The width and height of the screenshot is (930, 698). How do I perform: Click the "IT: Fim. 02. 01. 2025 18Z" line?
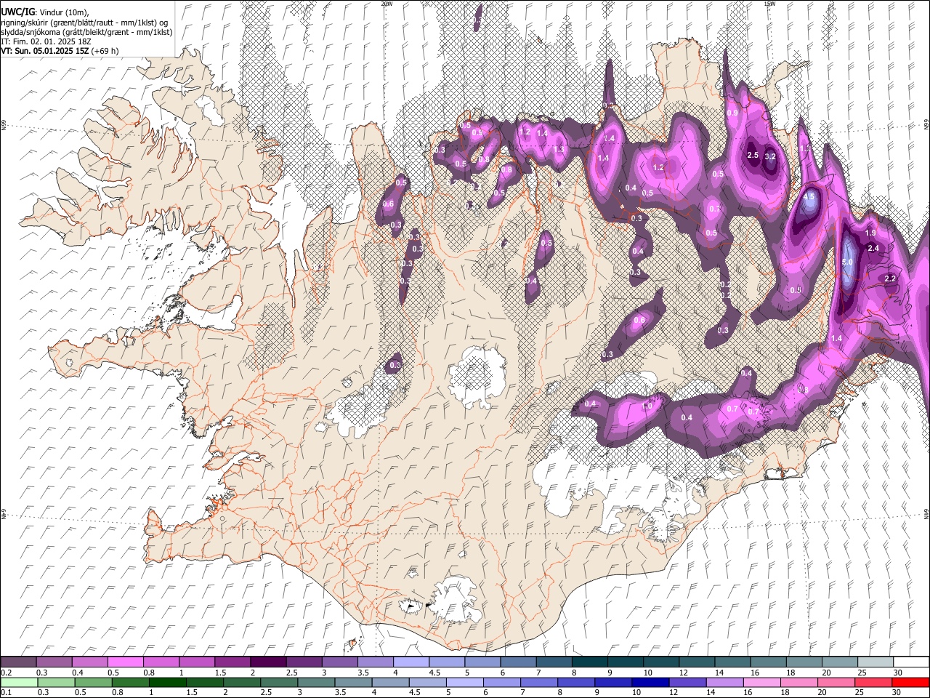point(45,41)
